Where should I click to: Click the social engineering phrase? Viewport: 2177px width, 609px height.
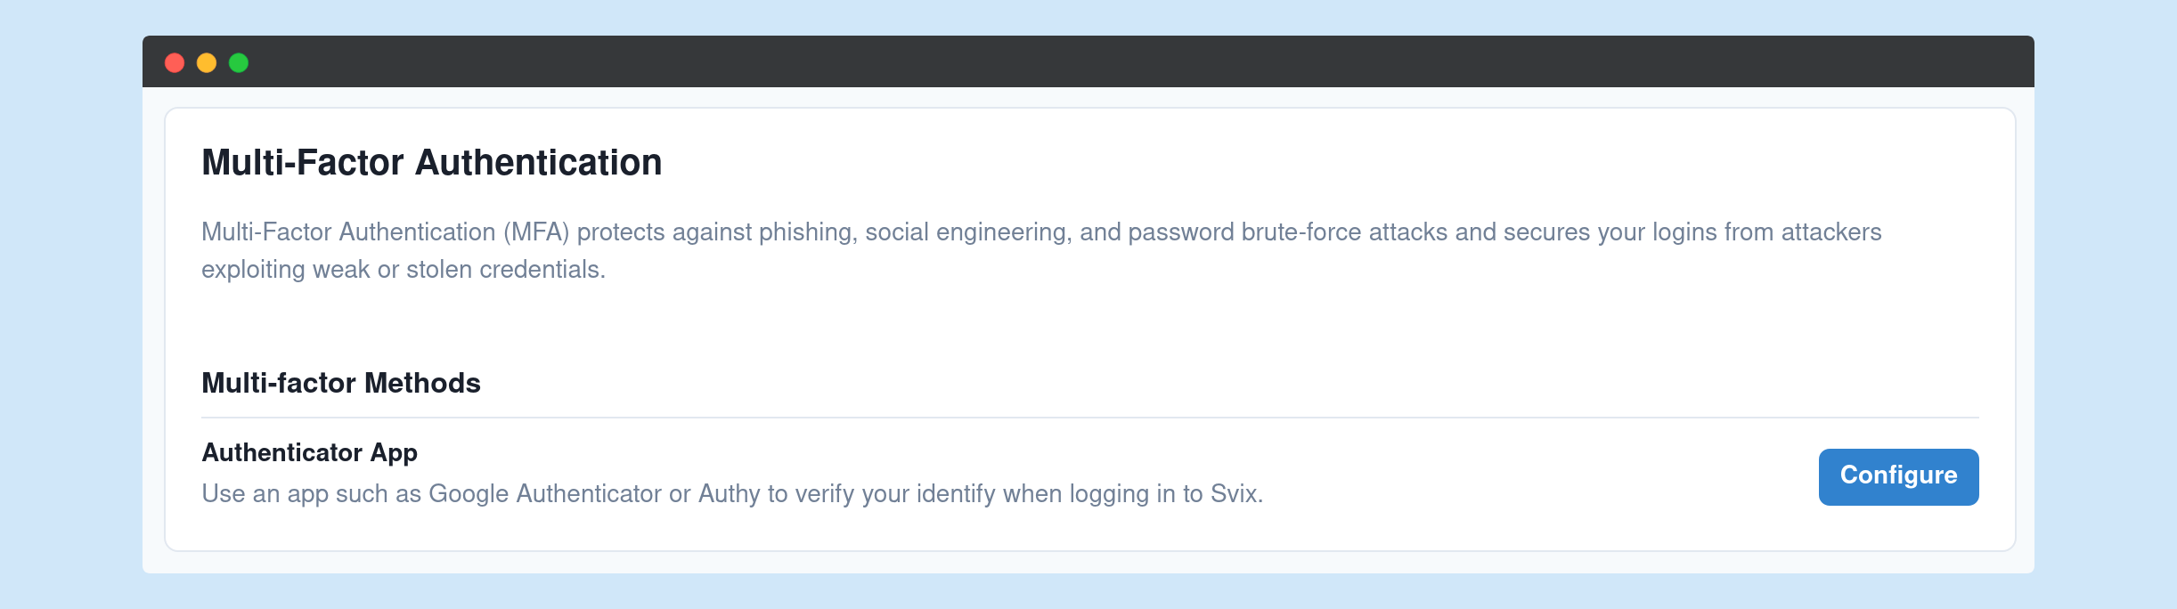tap(966, 232)
